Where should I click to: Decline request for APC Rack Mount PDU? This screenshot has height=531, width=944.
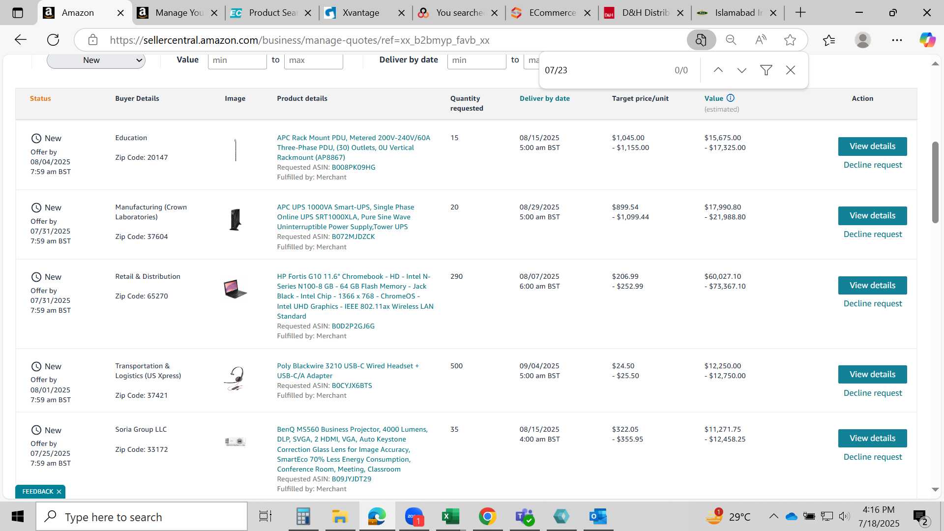[873, 165]
